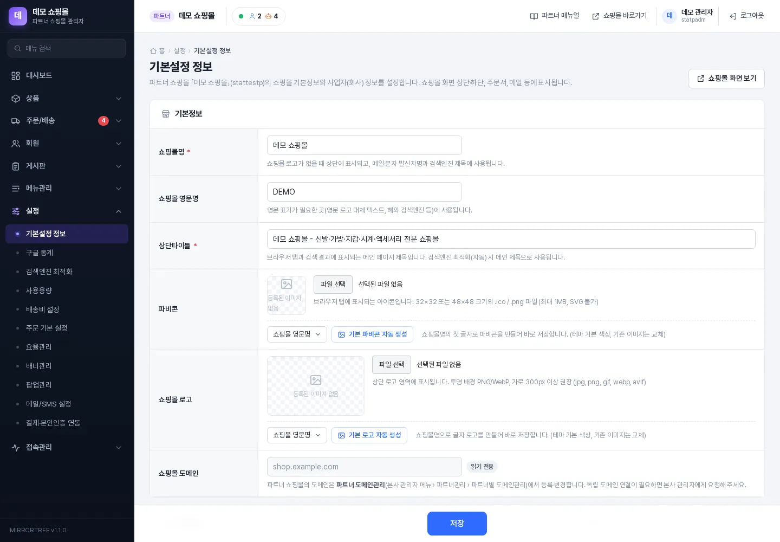The height and width of the screenshot is (542, 780).
Task: Click the 주문/배송 truck icon
Action: click(16, 121)
